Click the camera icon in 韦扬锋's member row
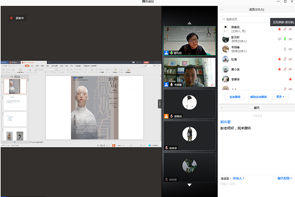 [x=290, y=49]
